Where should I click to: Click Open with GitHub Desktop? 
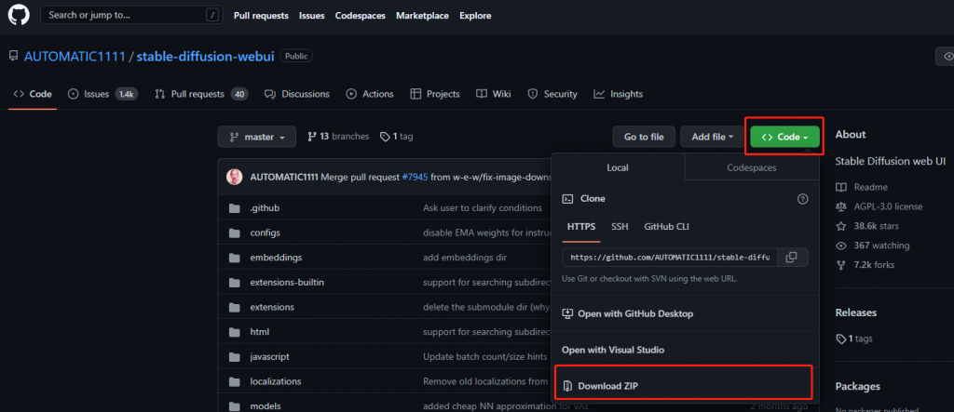coord(627,313)
